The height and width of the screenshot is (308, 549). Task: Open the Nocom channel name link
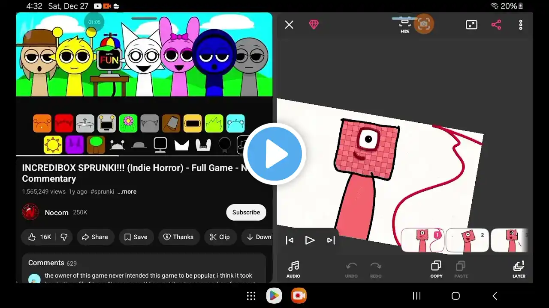click(x=57, y=213)
